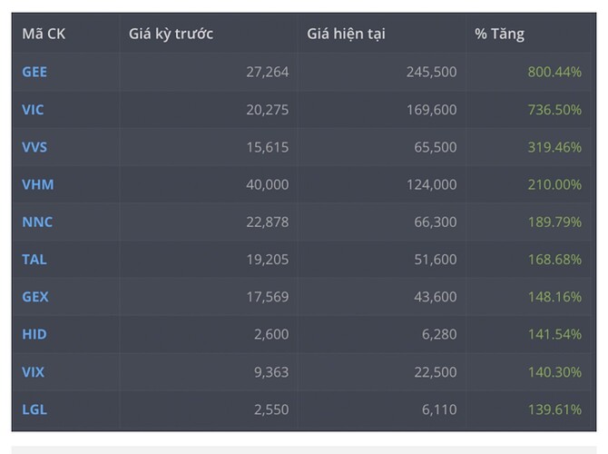Open the VIC stock ticker link
The image size is (608, 454).
coord(33,110)
